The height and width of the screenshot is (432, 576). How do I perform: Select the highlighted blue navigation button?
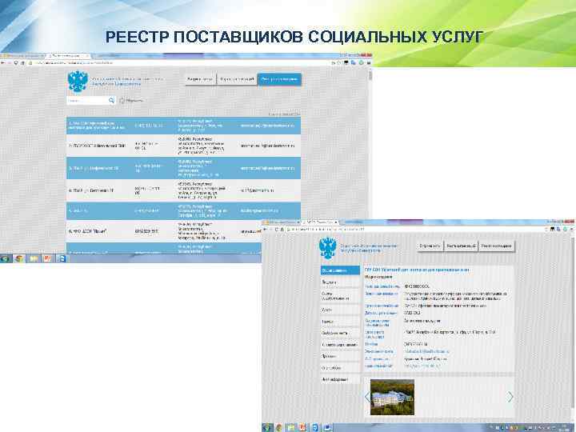coord(279,79)
